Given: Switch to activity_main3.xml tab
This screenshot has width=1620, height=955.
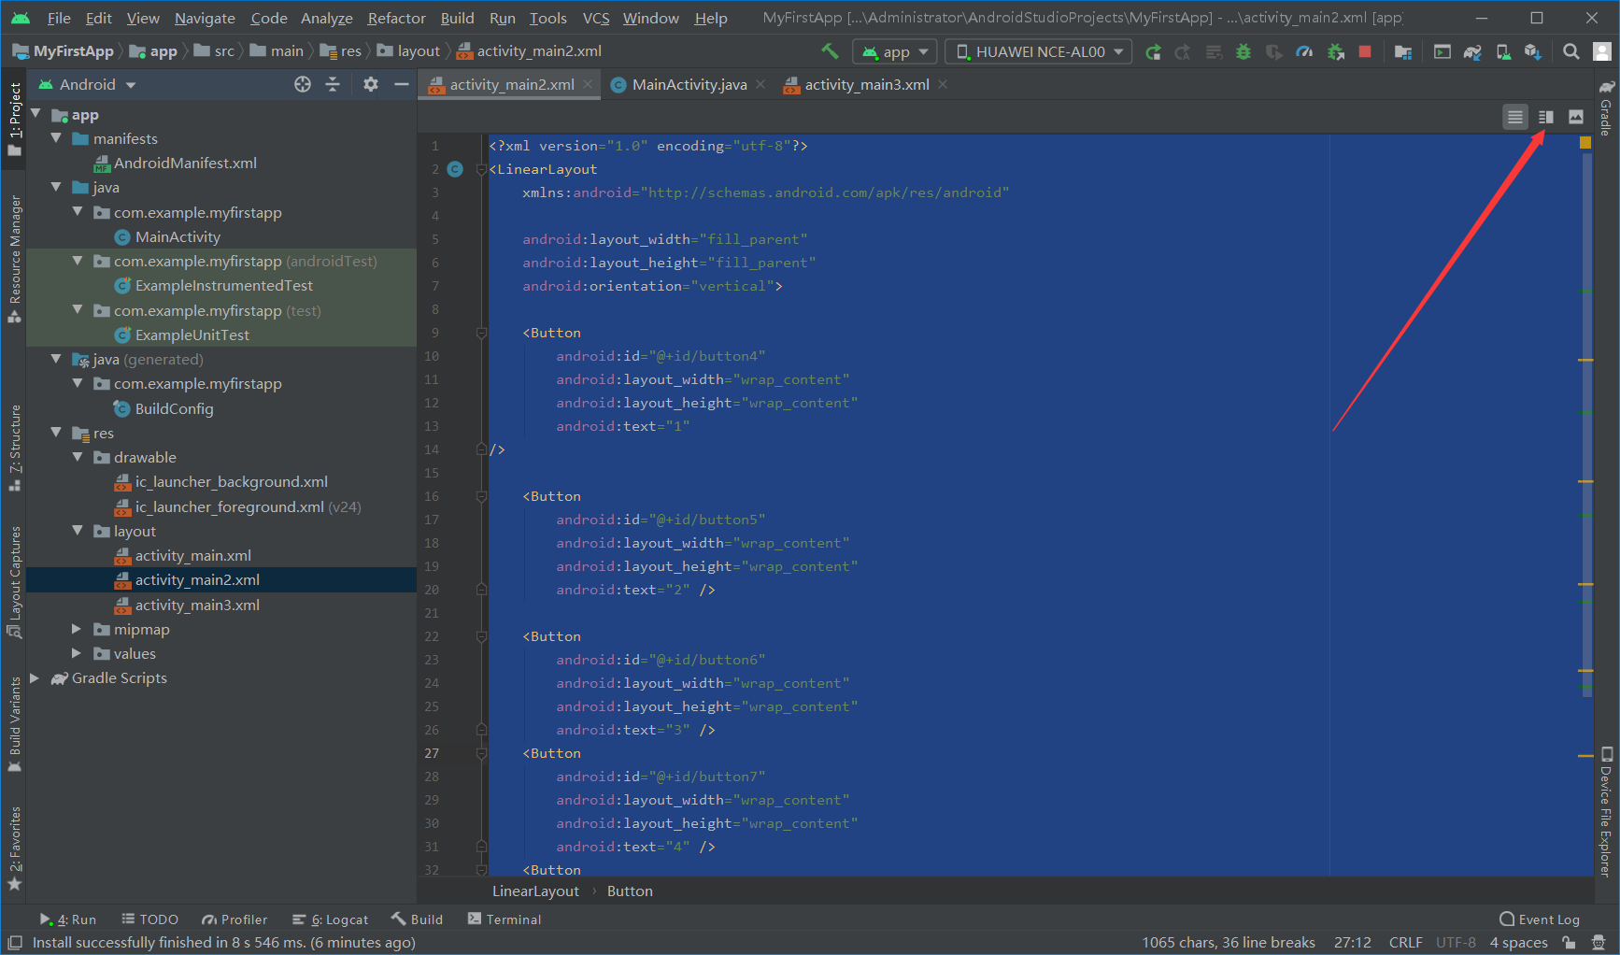Looking at the screenshot, I should click(866, 84).
